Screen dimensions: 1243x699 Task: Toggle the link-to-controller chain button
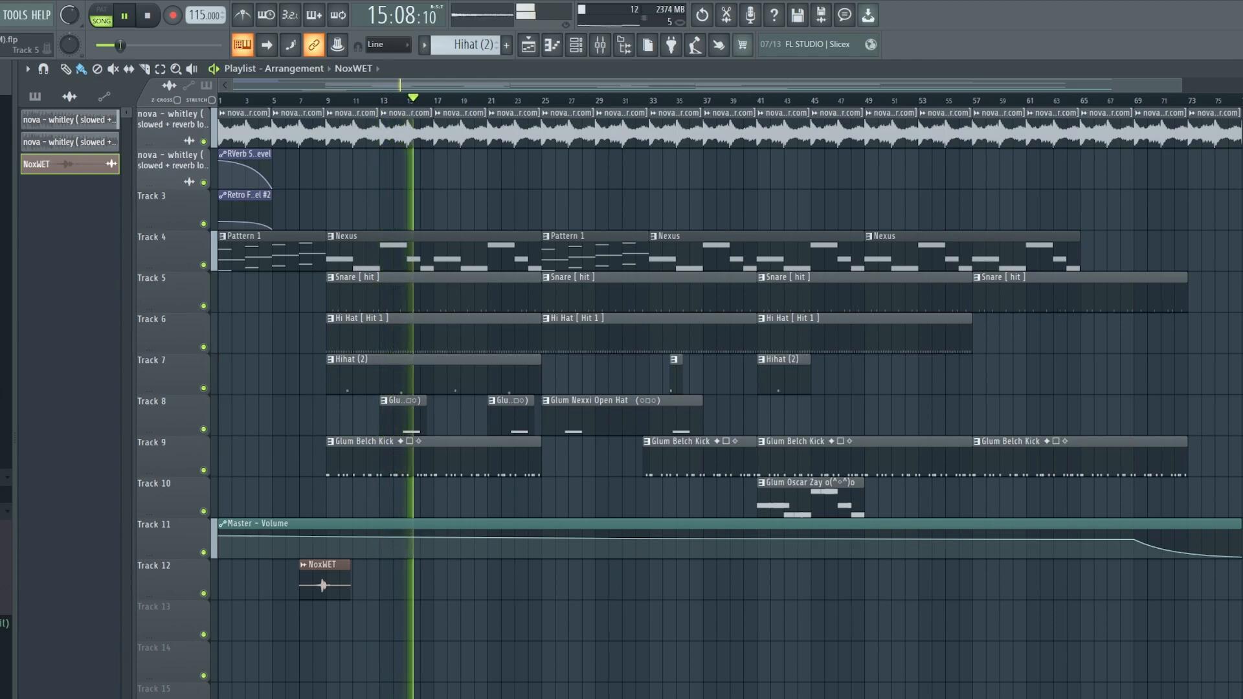[313, 45]
